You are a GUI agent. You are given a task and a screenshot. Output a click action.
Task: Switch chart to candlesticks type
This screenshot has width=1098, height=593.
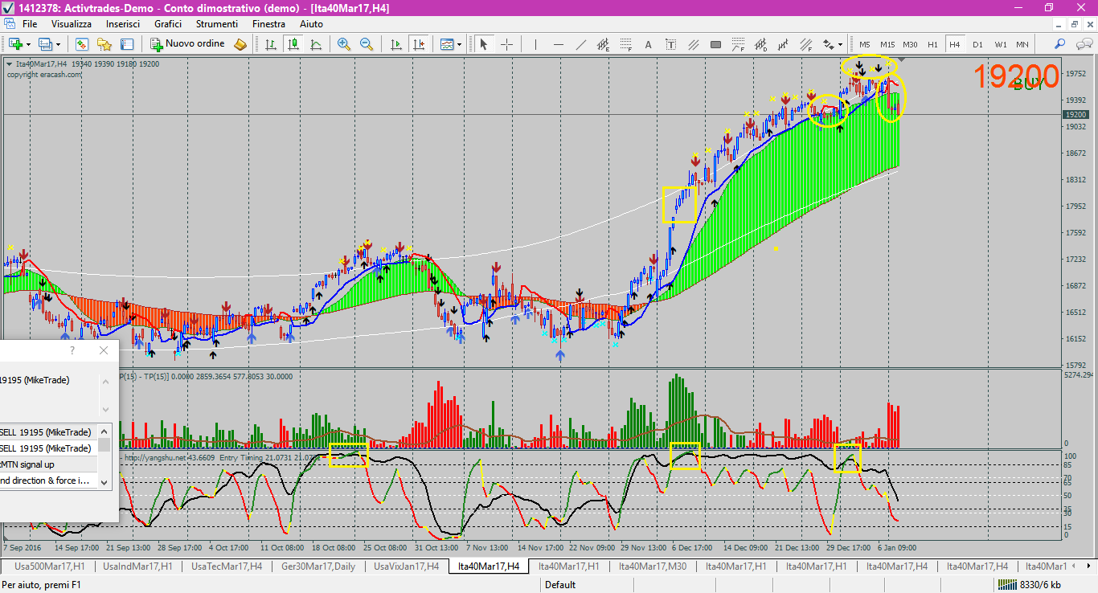point(293,44)
